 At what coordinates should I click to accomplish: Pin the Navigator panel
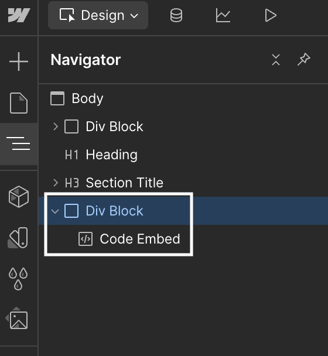coord(304,60)
